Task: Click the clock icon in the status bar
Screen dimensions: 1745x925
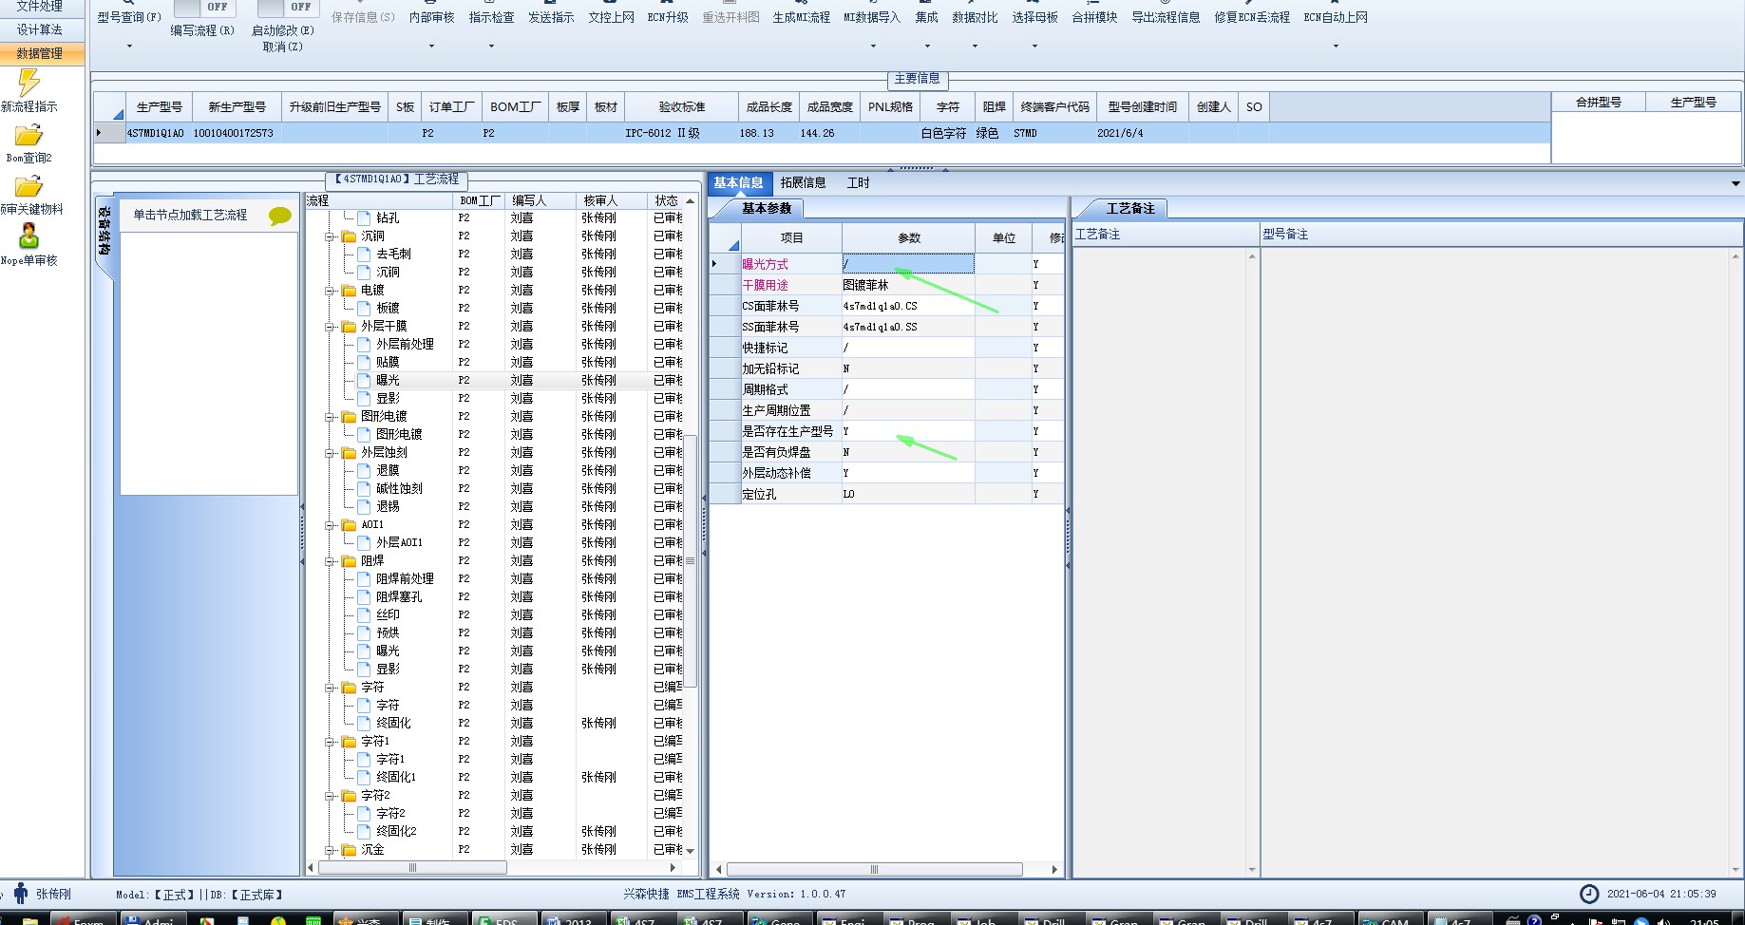Action: pos(1589,894)
